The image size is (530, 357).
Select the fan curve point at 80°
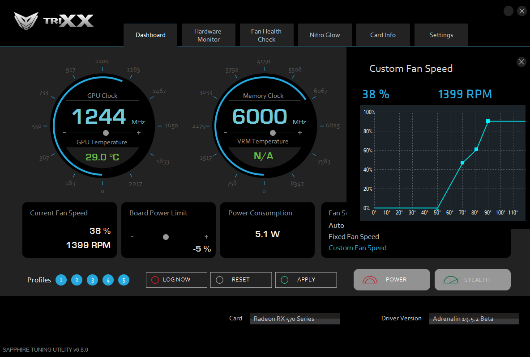point(476,149)
